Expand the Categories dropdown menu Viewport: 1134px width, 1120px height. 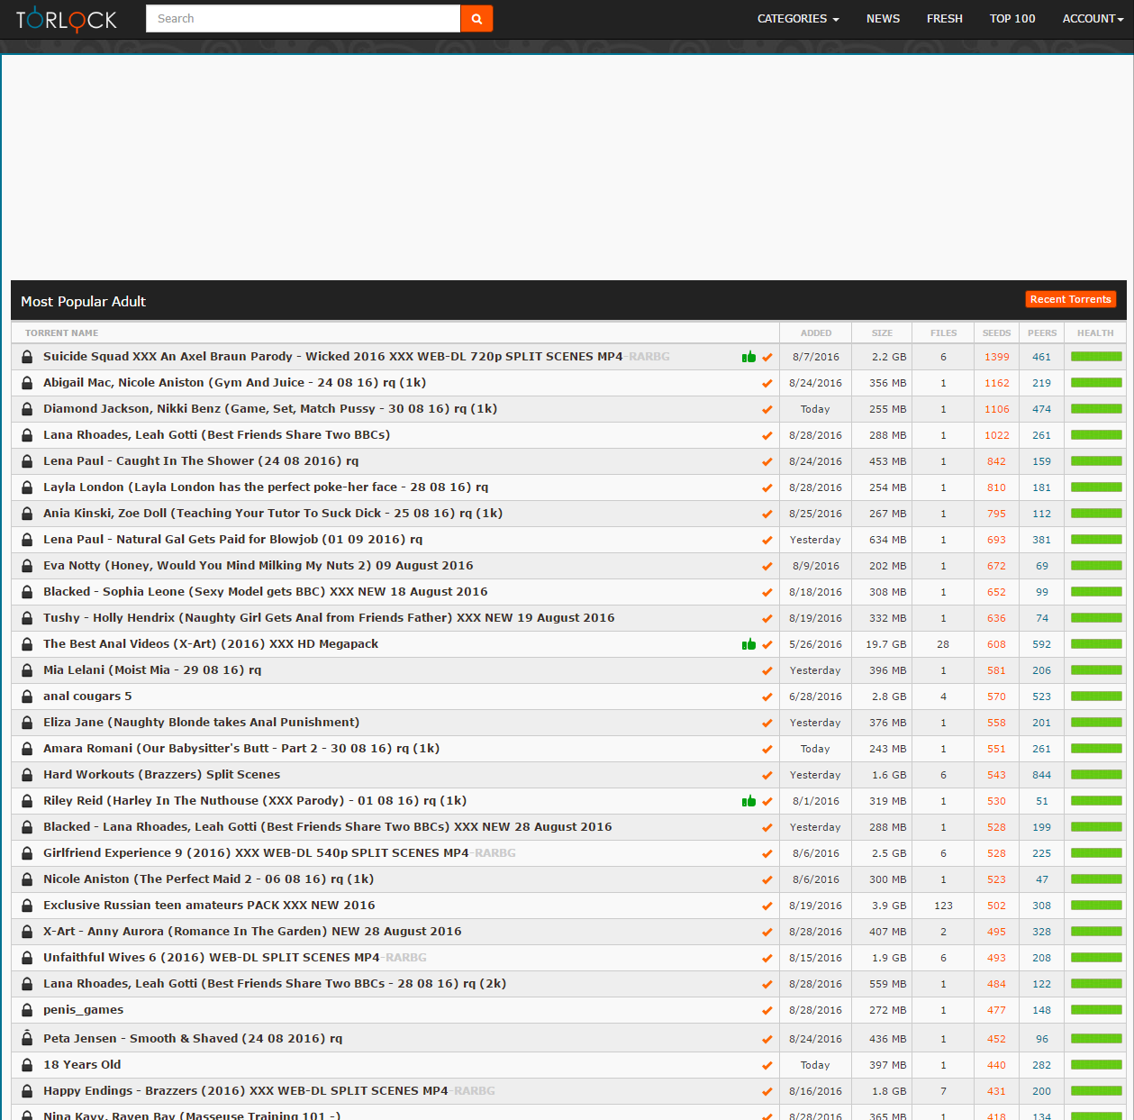797,19
